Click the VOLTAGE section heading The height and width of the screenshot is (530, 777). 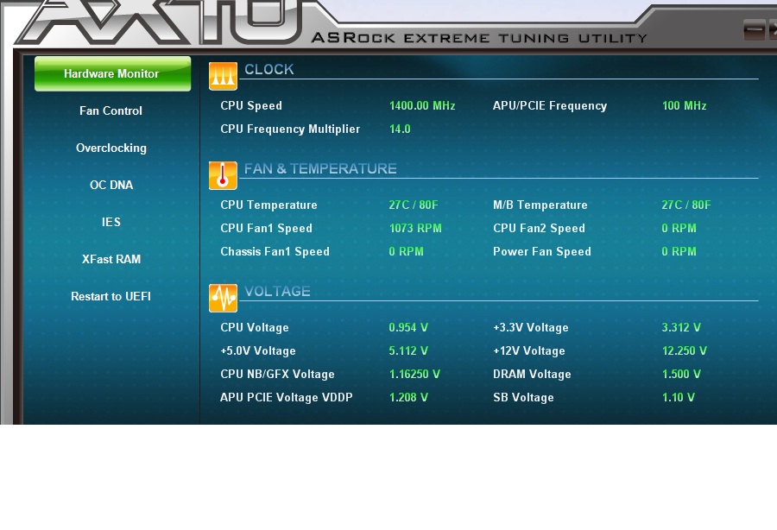tap(277, 291)
